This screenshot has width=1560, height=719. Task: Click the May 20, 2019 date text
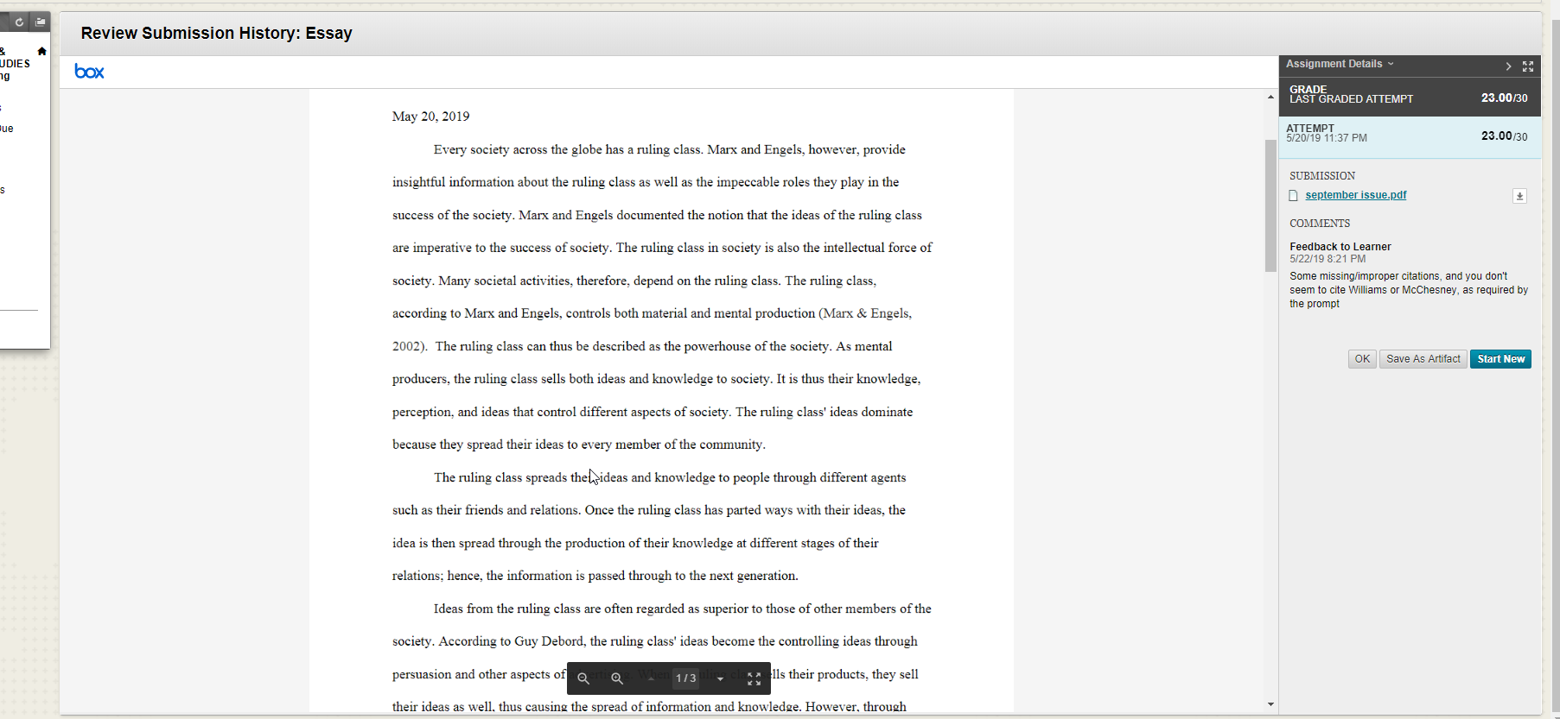pos(430,117)
